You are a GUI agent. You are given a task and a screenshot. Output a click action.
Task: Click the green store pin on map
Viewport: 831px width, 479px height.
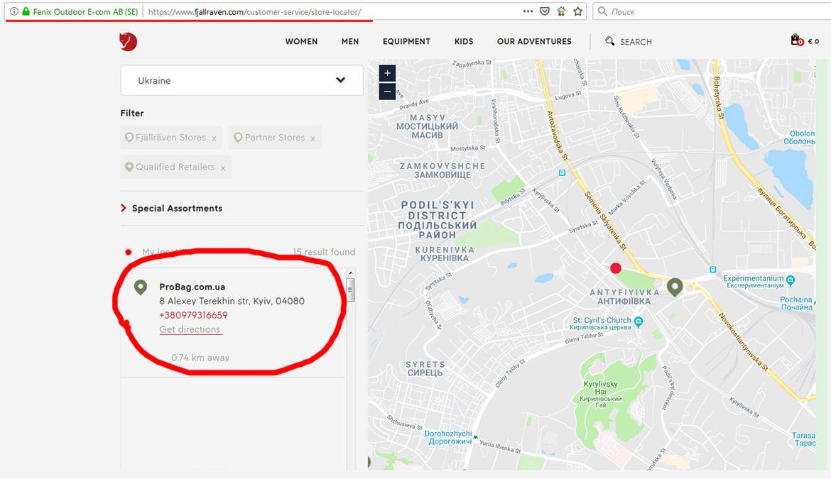pos(675,287)
